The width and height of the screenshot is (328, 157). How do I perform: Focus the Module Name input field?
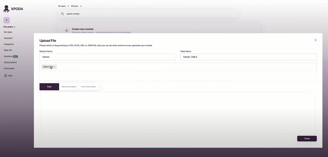point(108,57)
